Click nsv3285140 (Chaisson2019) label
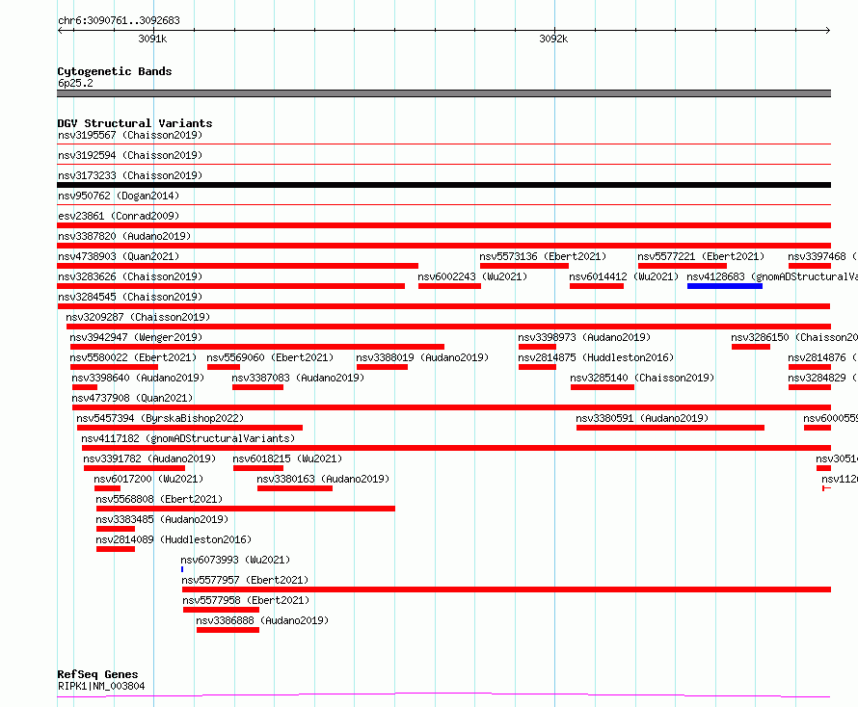 [642, 378]
